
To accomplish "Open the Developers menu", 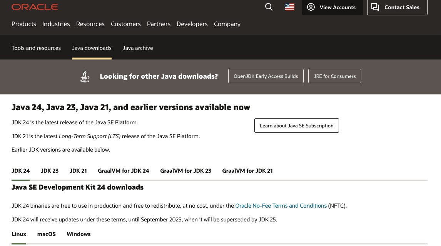I will coord(192,24).
